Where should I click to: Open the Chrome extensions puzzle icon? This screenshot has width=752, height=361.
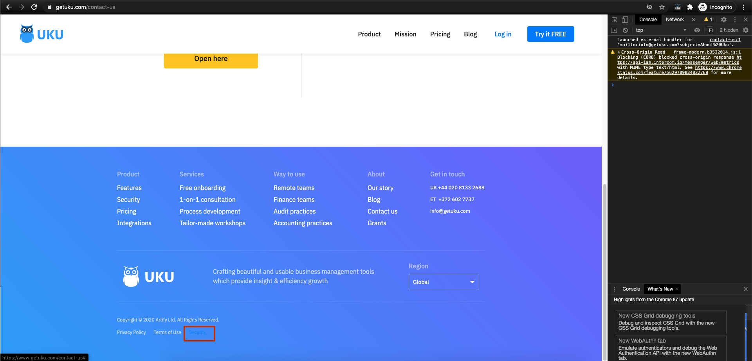tap(690, 7)
